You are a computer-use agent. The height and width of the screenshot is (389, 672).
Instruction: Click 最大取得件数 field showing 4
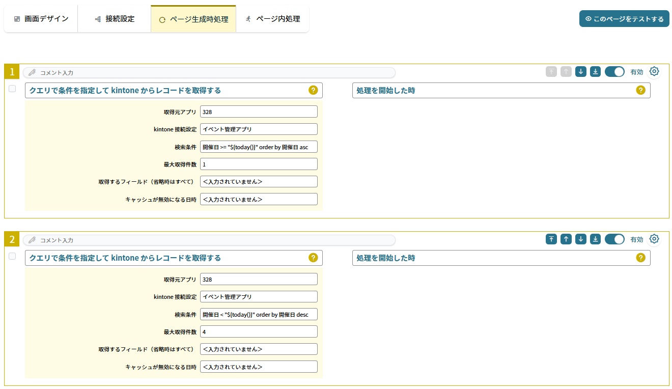[x=259, y=331]
